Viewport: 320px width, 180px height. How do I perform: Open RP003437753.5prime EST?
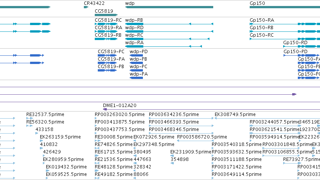pyautogui.click(x=96, y=133)
